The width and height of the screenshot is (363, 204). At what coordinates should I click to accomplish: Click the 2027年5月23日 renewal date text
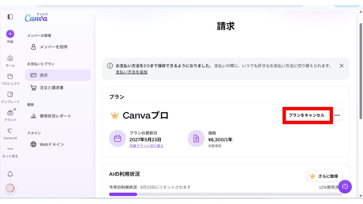[145, 140]
